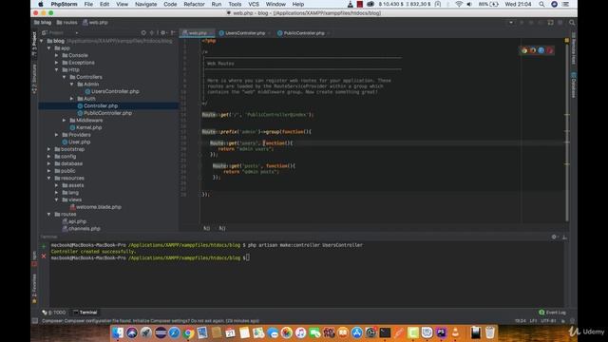Image resolution: width=608 pixels, height=342 pixels.
Task: Add new terminal session with plus icon
Action: coord(44,246)
